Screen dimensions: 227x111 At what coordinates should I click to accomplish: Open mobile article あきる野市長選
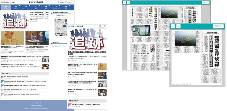(83, 82)
